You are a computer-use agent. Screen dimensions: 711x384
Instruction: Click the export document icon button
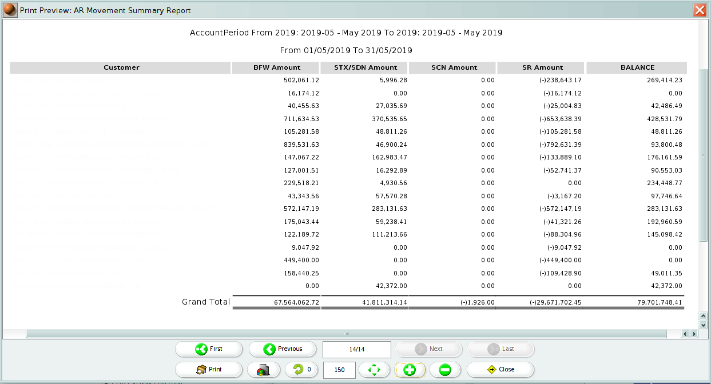coord(264,370)
